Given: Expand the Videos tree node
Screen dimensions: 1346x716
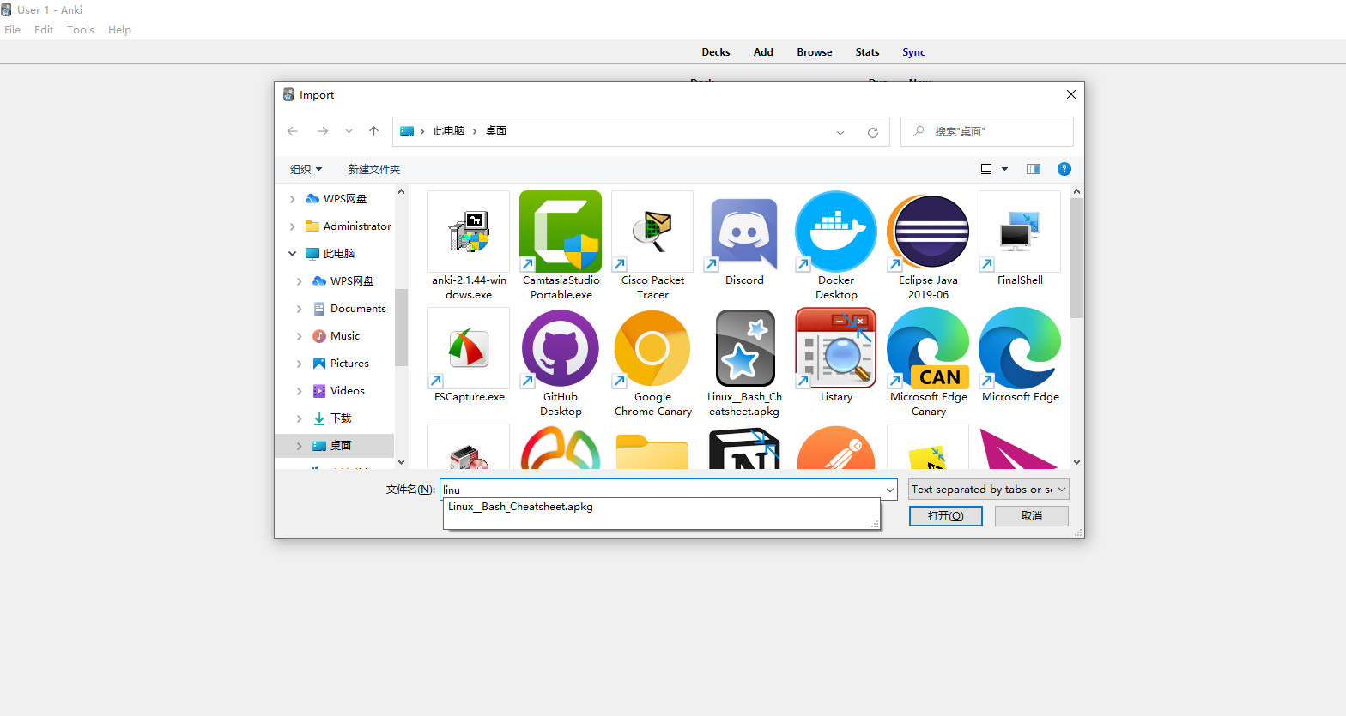Looking at the screenshot, I should point(299,391).
